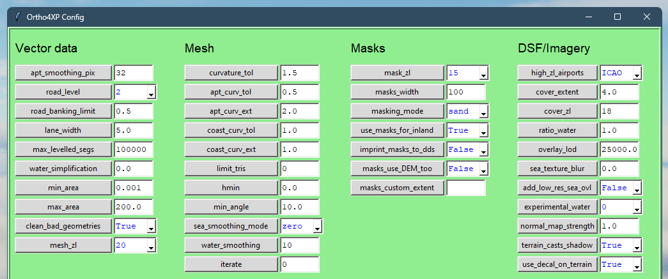Click the min_area button
The height and width of the screenshot is (279, 668).
coord(63,188)
